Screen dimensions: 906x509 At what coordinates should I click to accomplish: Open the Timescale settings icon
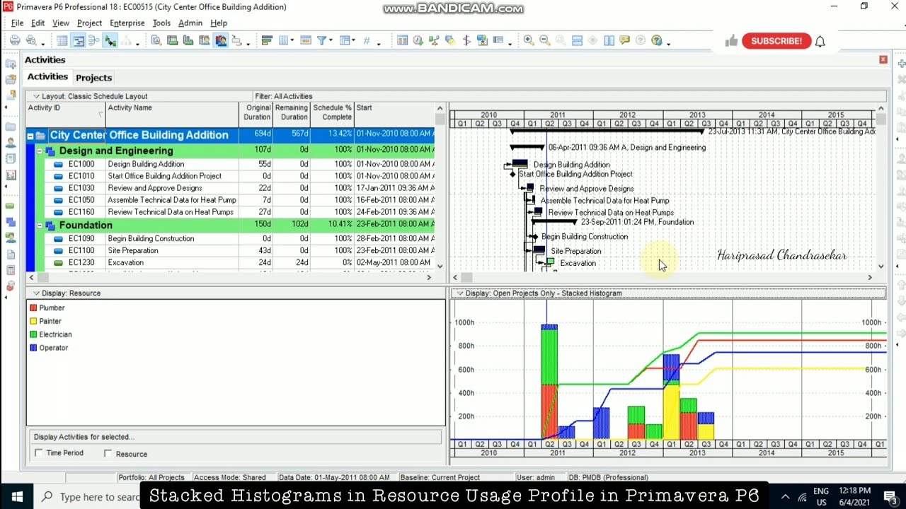pos(306,40)
